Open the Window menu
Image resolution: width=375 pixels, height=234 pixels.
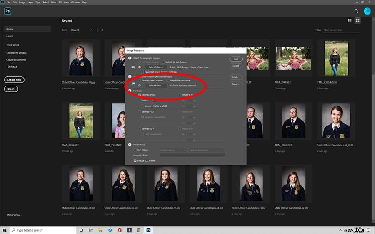point(75,2)
